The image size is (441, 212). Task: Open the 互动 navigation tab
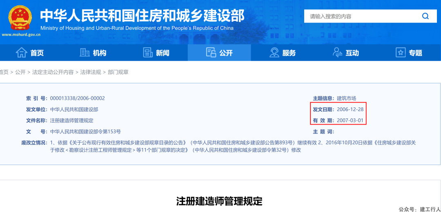[x=345, y=53]
